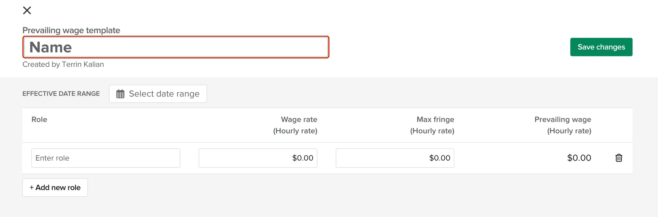Viewport: 658px width, 217px height.
Task: Click the calendar icon for date range
Action: point(120,94)
